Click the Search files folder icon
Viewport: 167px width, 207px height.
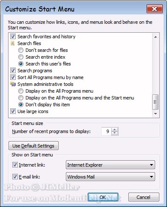13,43
